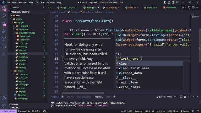This screenshot has width=201, height=113.
Task: Open the Extensions view
Action: pos(4,39)
